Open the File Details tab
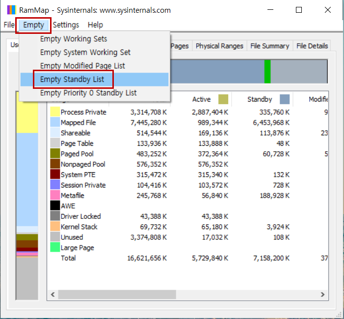This screenshot has height=319, width=344. coord(312,46)
